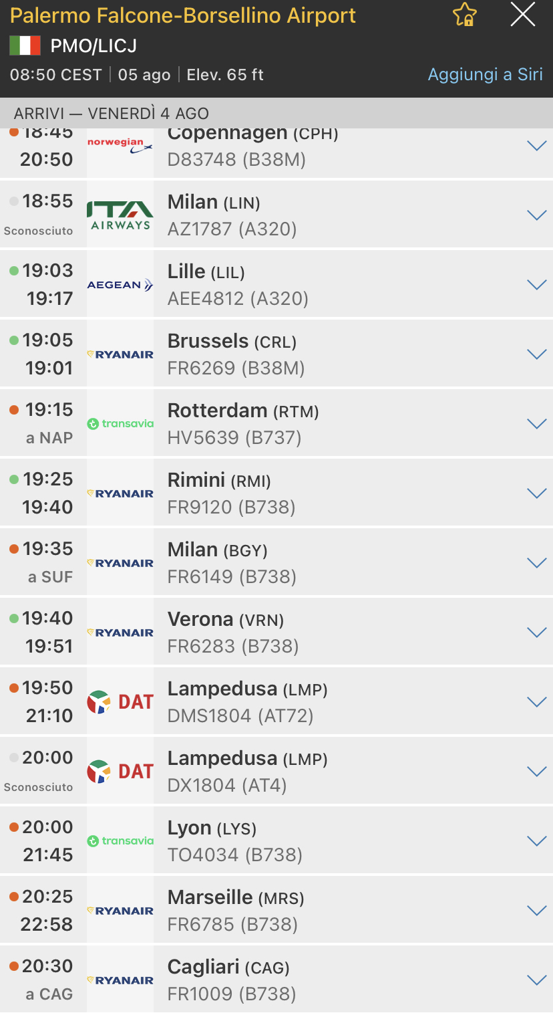Viewport: 553px width, 1015px height.
Task: Click the ITA Airways logo
Action: click(120, 215)
